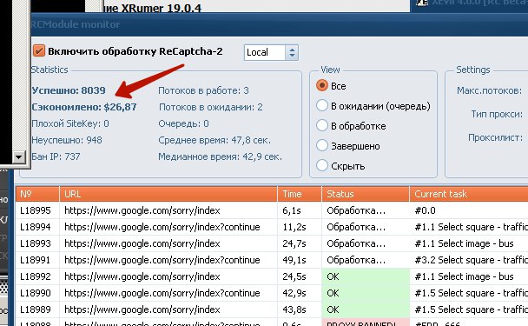The image size is (528, 326).
Task: Select row L18989 in the table
Action: (x=272, y=309)
